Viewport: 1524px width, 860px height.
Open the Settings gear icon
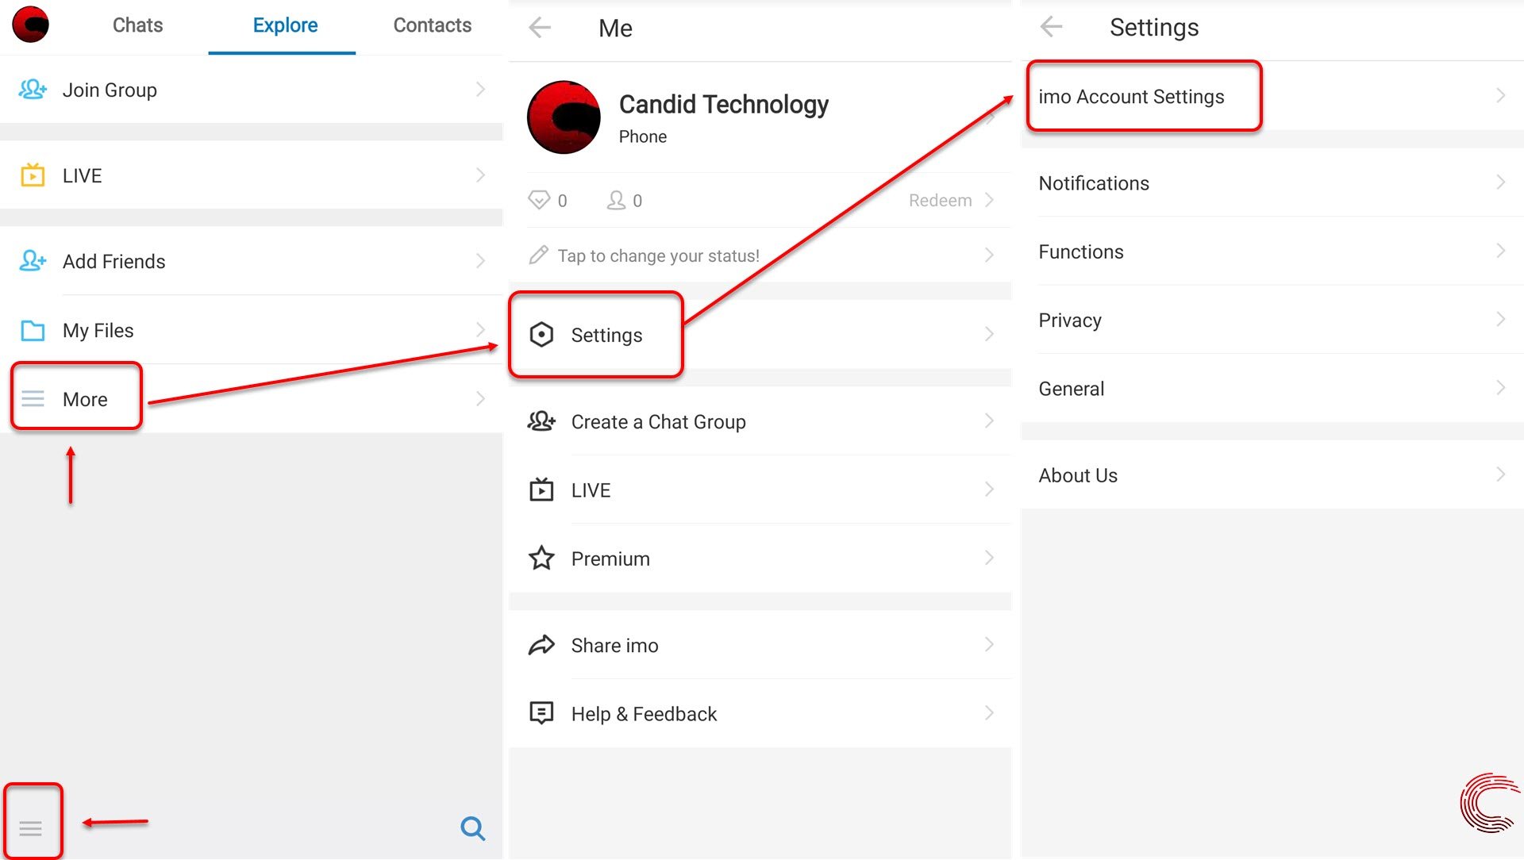(x=541, y=336)
